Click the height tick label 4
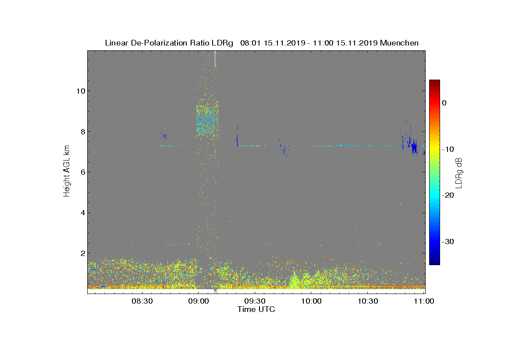 [82, 213]
